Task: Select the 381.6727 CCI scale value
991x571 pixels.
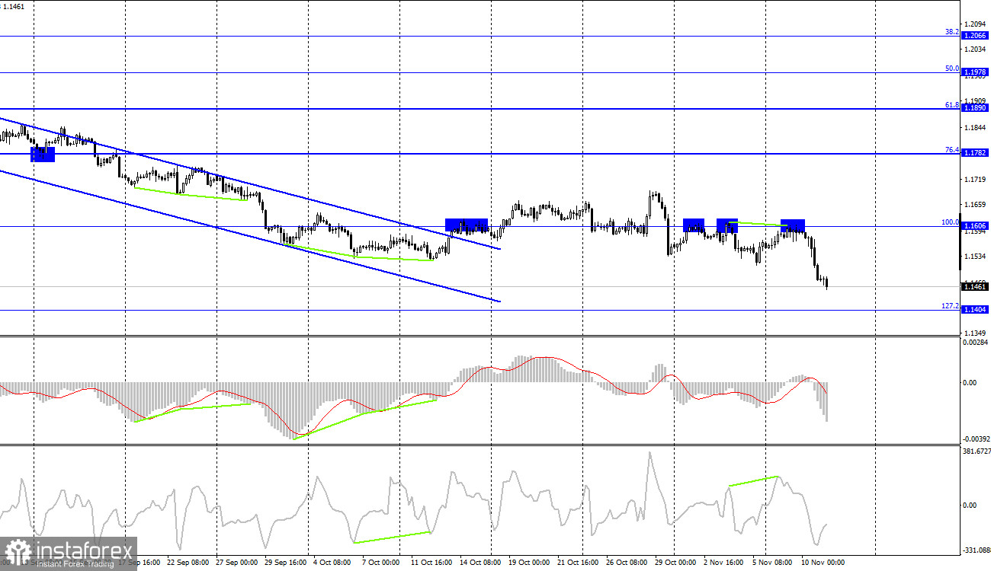Action: pyautogui.click(x=977, y=451)
